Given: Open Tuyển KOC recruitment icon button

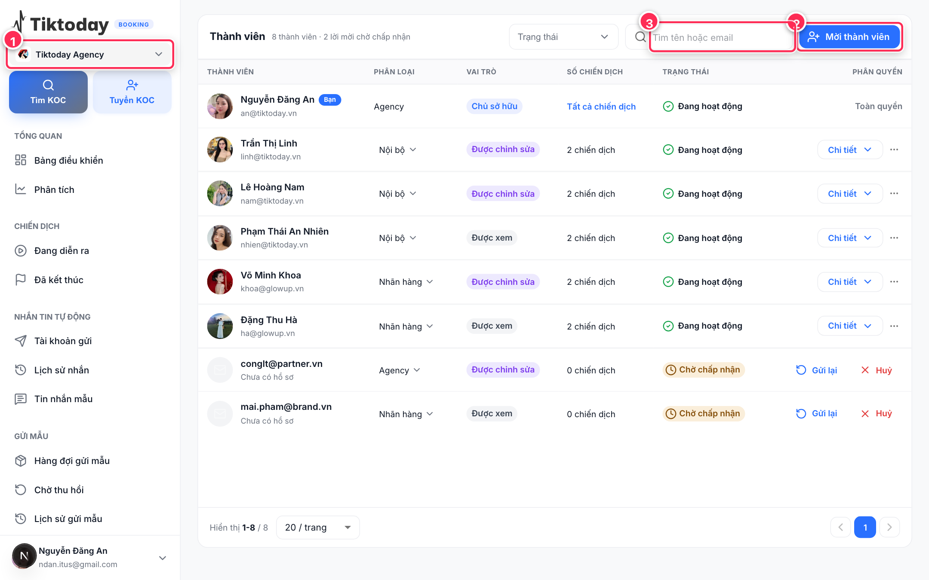Looking at the screenshot, I should point(132,92).
